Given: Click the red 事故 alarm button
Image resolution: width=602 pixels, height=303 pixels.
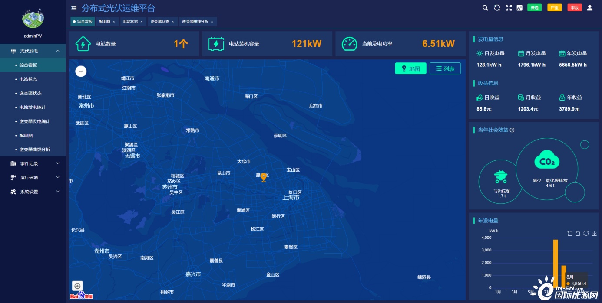Looking at the screenshot, I should click(574, 8).
